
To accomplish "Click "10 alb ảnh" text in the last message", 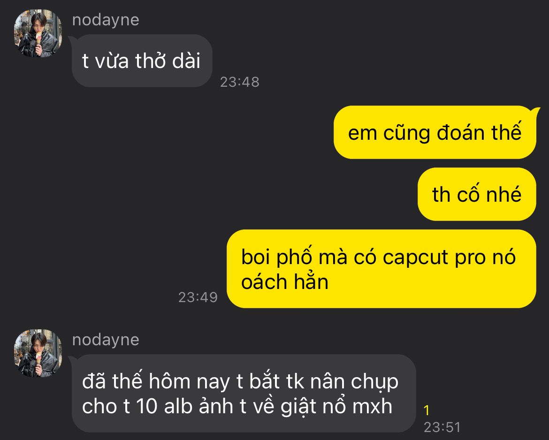I will tap(184, 406).
